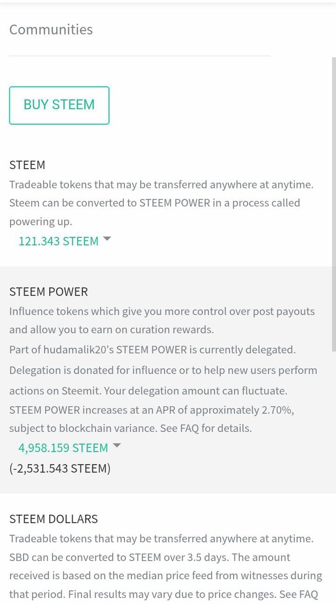Click the 'powering up.' text line
Viewport: 336px width, 604px height.
click(41, 222)
